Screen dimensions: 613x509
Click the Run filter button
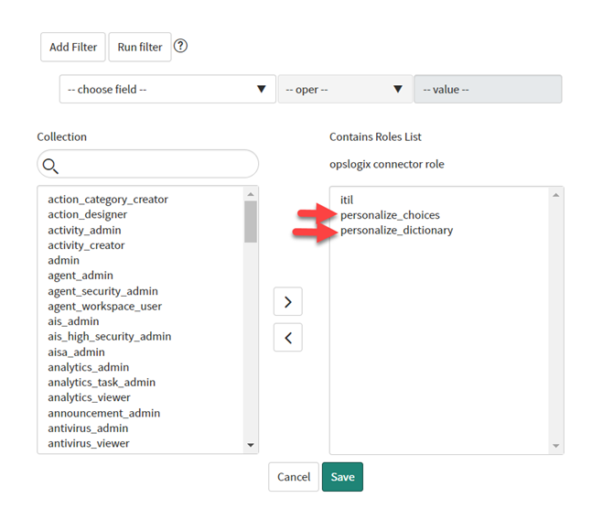point(140,48)
